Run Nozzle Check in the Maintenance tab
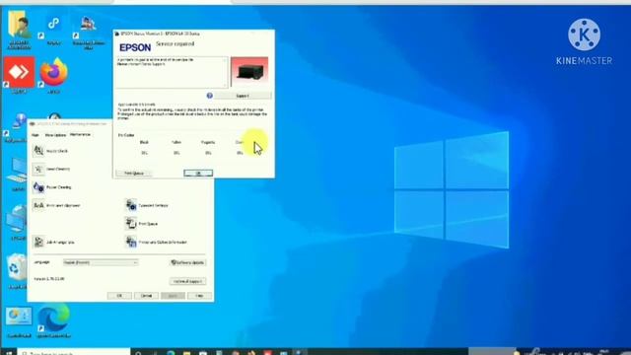The width and height of the screenshot is (631, 355). (x=51, y=151)
